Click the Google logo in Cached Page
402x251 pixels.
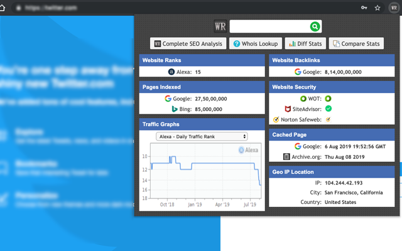298,146
